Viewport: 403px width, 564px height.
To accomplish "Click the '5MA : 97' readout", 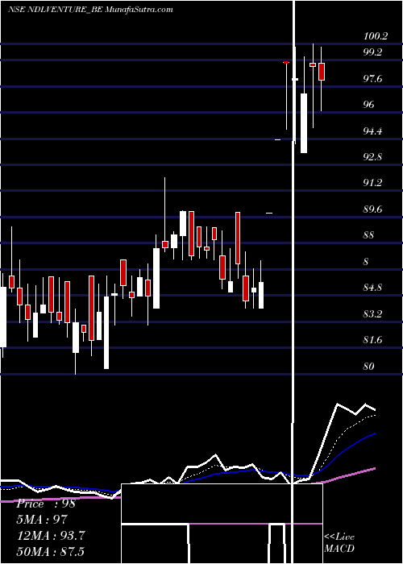I will 42,520.
